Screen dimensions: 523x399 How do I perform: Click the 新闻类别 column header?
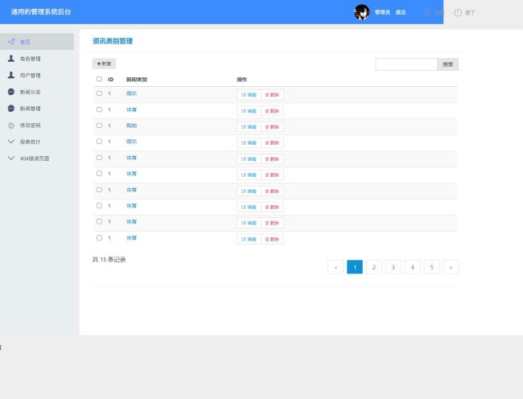[137, 80]
